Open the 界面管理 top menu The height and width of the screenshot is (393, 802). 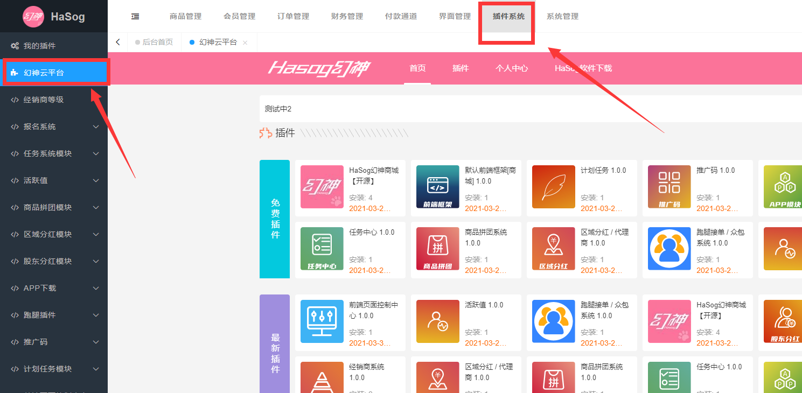[x=455, y=16]
